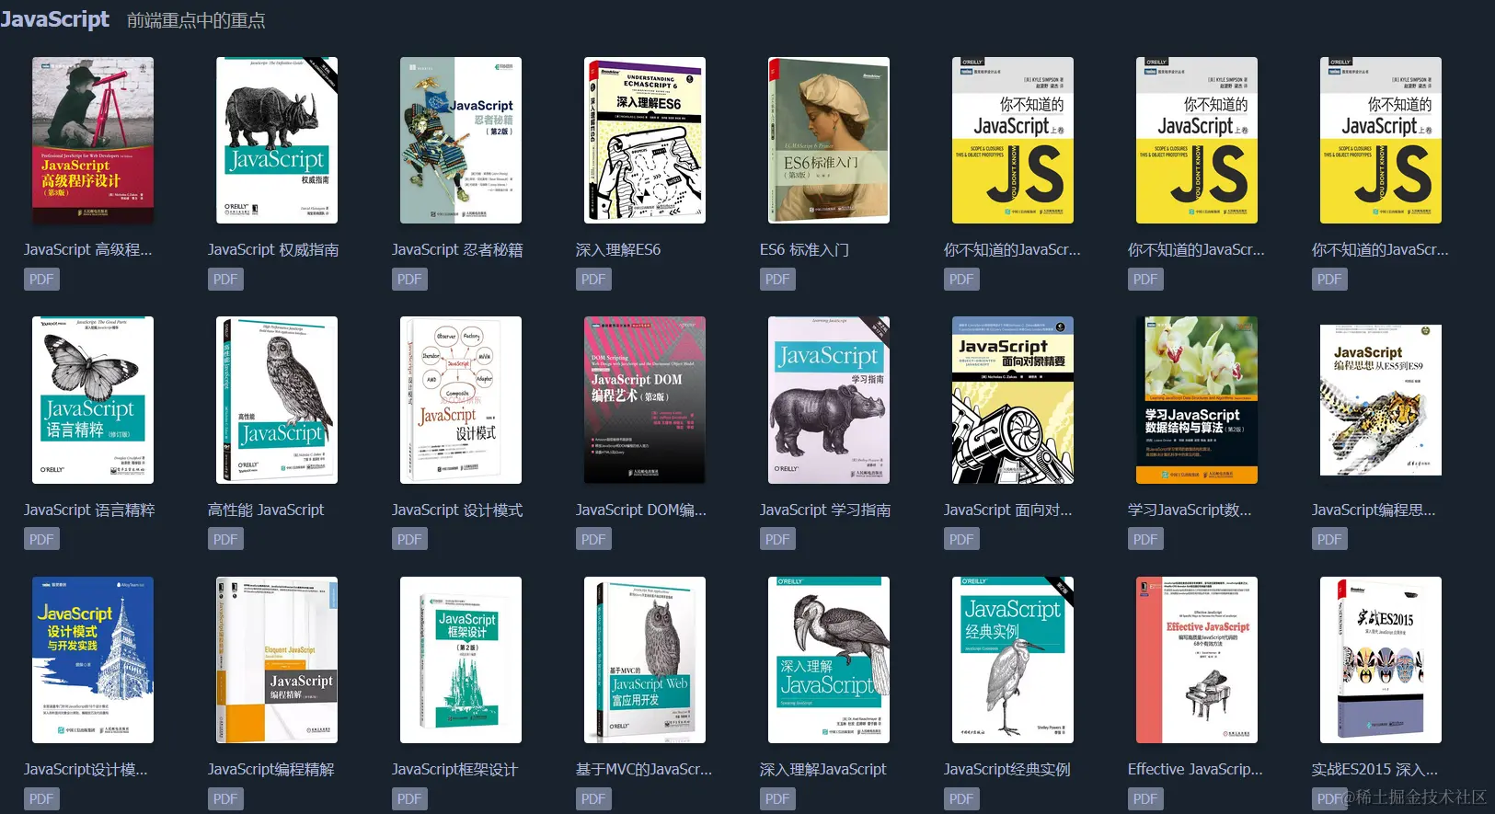This screenshot has width=1495, height=814.
Task: Click the title link JavaScript设计模...
Action: click(x=86, y=769)
